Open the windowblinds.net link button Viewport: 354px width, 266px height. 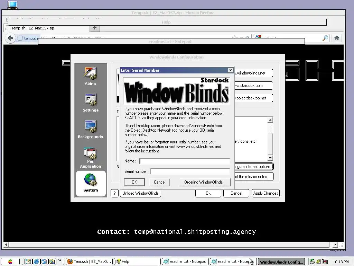[x=254, y=73]
